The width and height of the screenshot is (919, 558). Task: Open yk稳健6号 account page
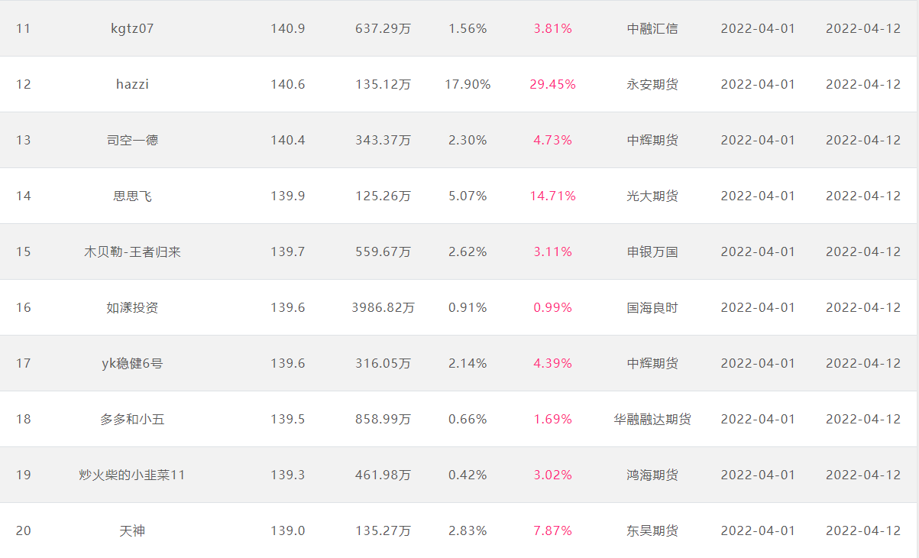132,363
